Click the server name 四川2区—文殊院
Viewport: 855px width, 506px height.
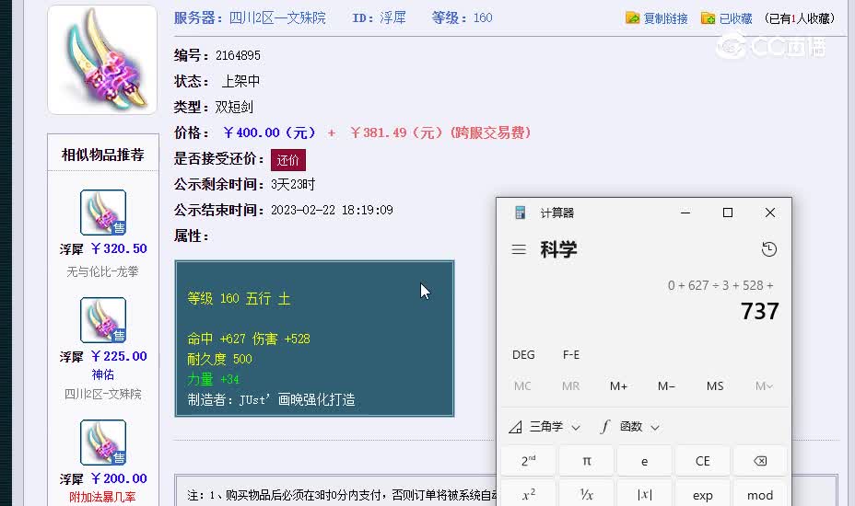click(277, 18)
